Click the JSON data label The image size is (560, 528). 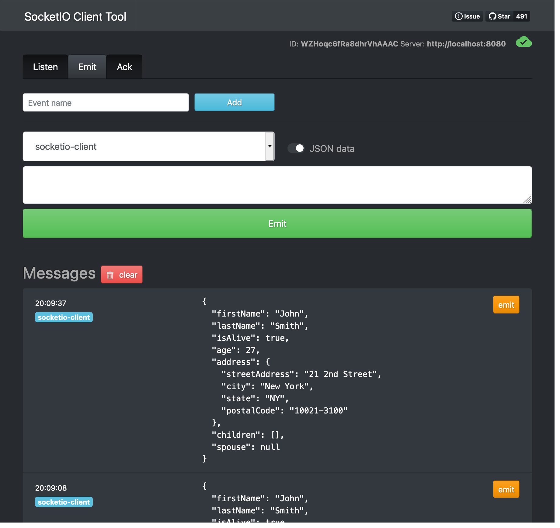[332, 149]
